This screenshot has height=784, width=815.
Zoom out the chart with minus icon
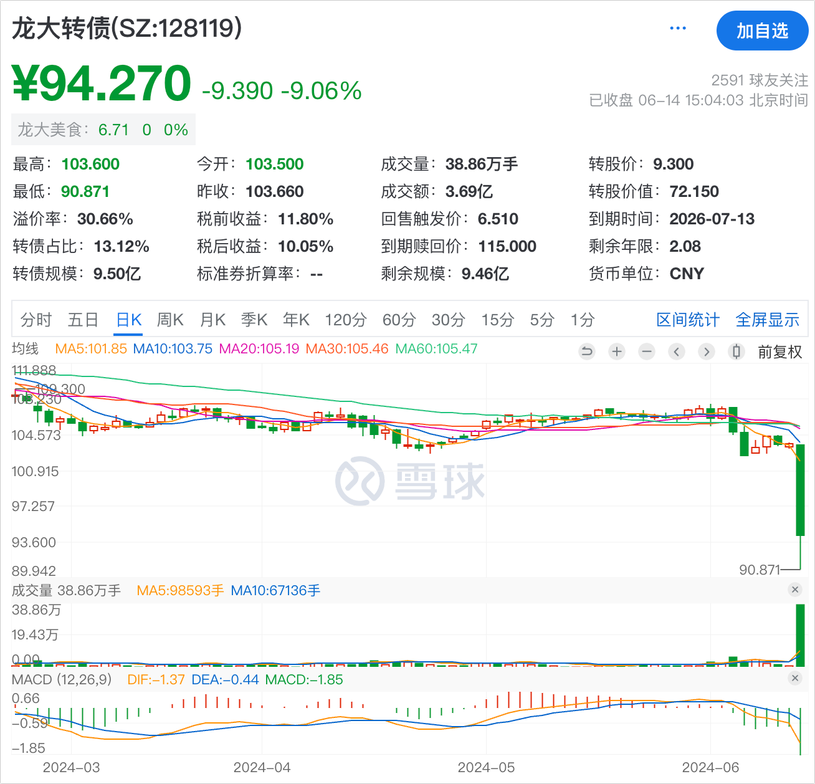647,351
